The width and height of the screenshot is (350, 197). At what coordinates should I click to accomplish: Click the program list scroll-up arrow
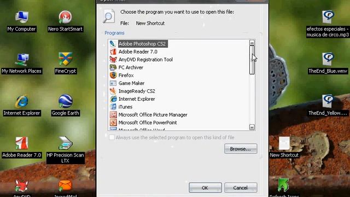pyautogui.click(x=252, y=43)
